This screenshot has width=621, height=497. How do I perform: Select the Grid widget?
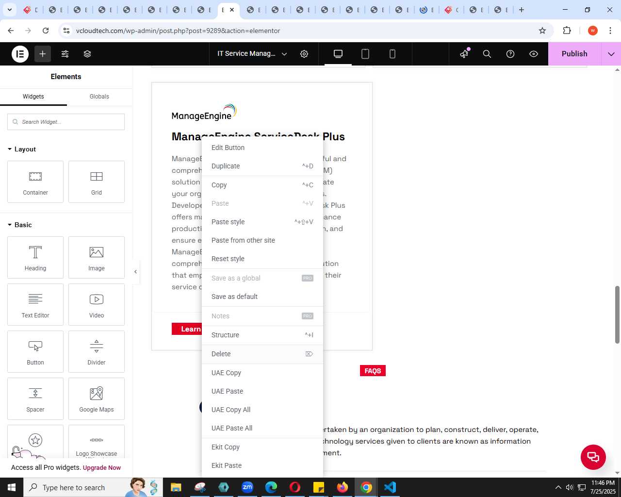[97, 182]
